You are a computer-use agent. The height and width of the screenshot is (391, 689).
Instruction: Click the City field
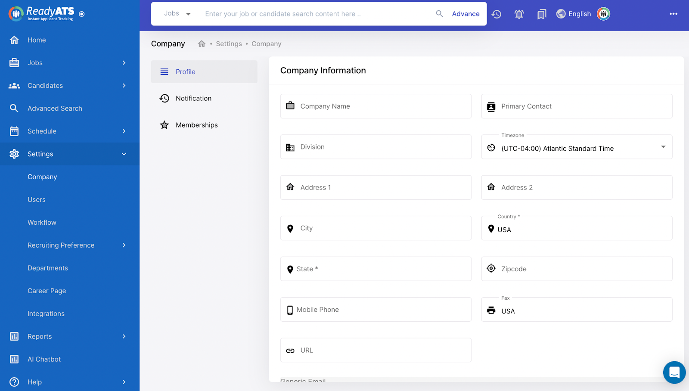(x=376, y=228)
